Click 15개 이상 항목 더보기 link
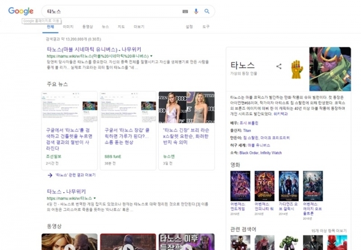Viewport: 361px width, 250px height. point(329,231)
